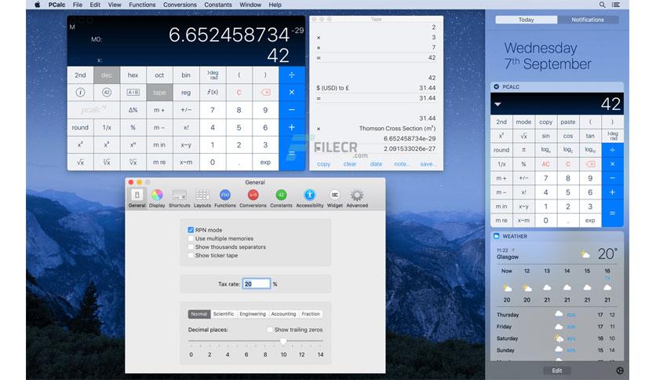Viewport: 656px width, 380px height.
Task: Click the mode key in PCalc widget
Action: pos(523,122)
